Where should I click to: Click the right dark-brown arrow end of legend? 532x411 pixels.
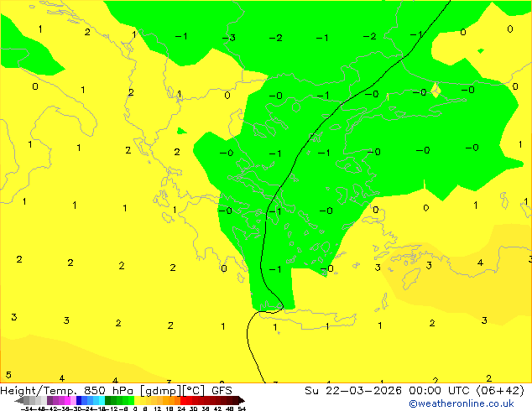point(242,400)
